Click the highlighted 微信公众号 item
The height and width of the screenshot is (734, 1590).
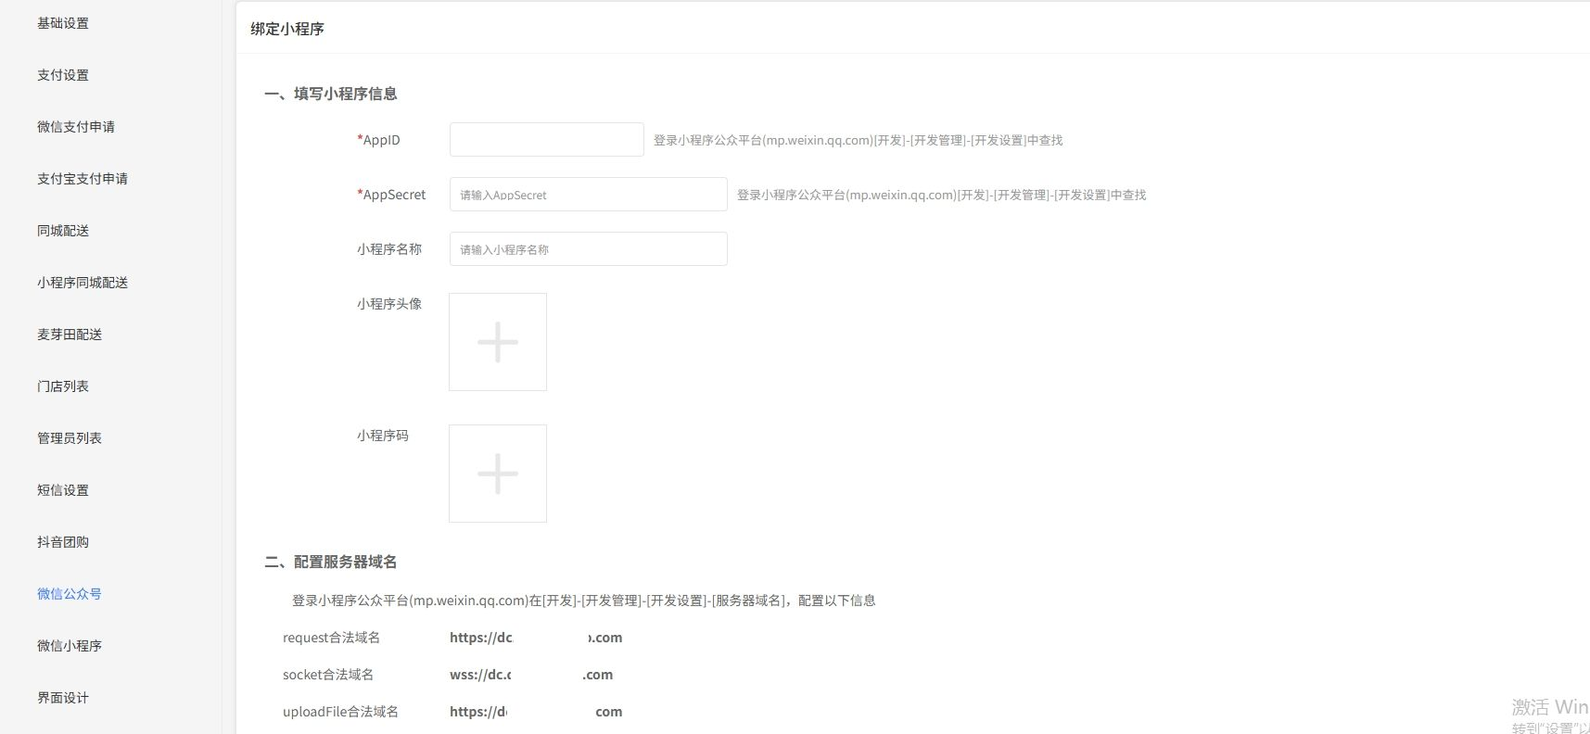click(70, 594)
